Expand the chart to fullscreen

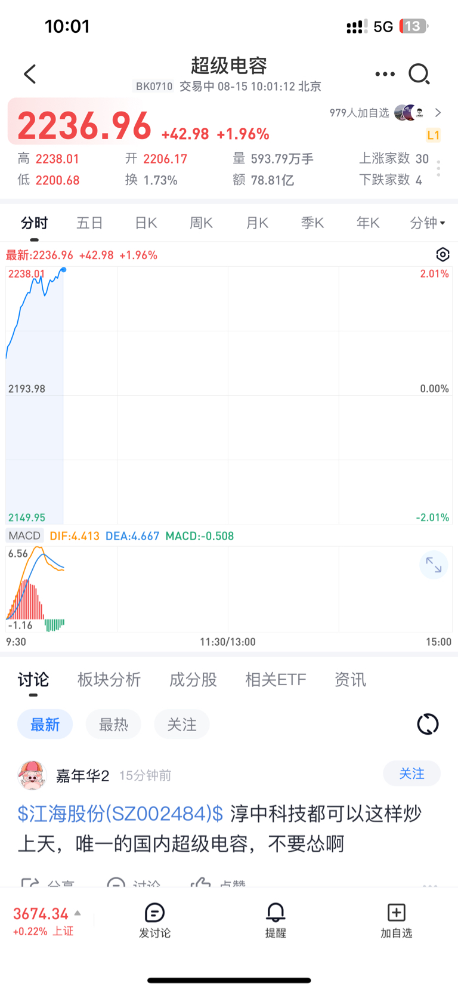coord(434,565)
